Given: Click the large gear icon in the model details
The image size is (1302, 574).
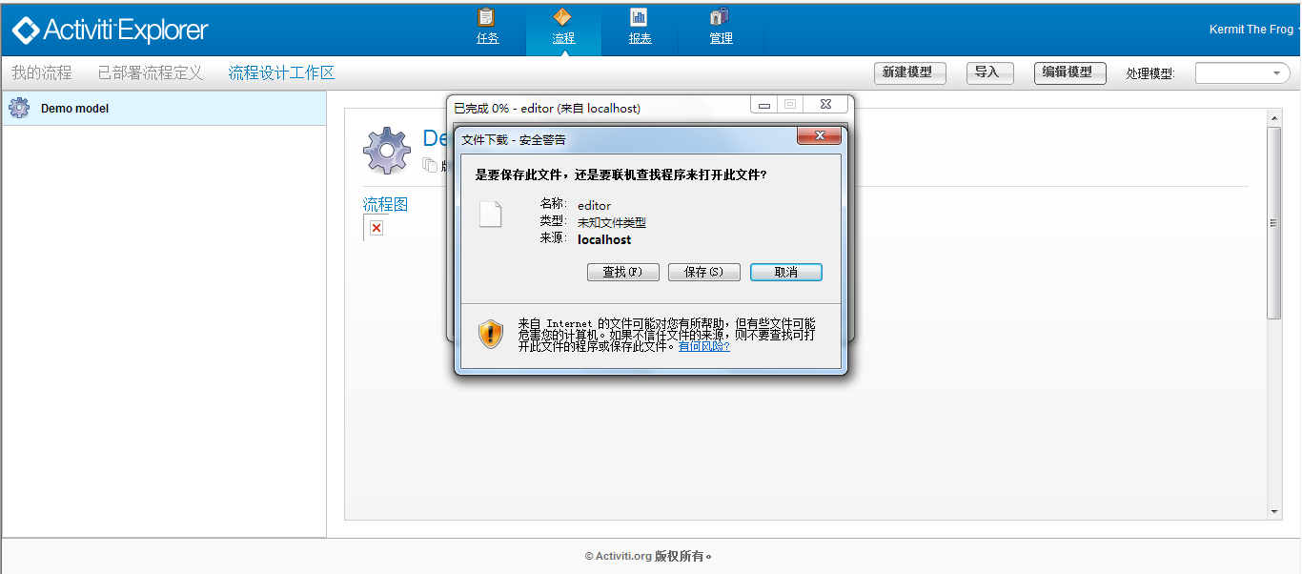Looking at the screenshot, I should (x=387, y=151).
